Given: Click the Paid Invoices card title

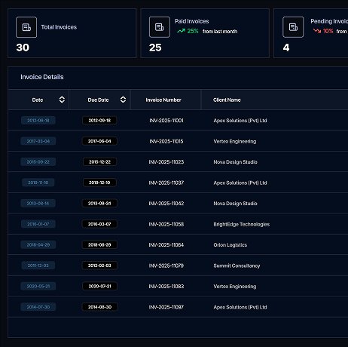Looking at the screenshot, I should tap(192, 21).
